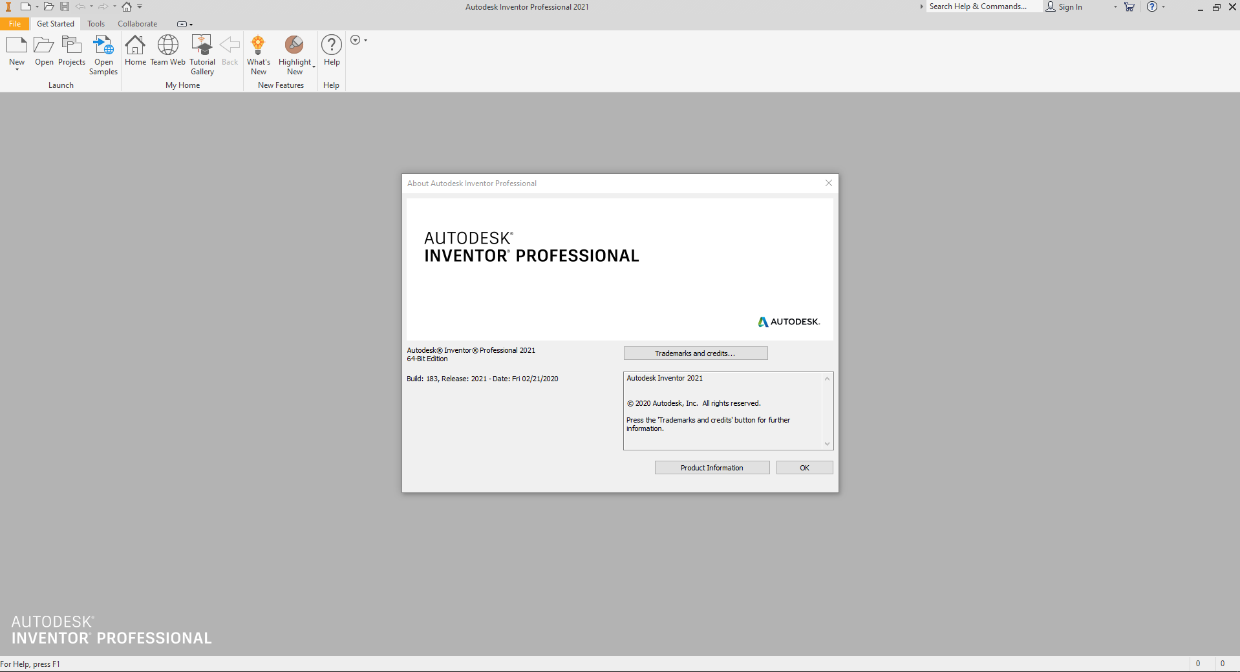Click the Help question mark ribbon icon
1240x672 pixels.
tap(332, 45)
